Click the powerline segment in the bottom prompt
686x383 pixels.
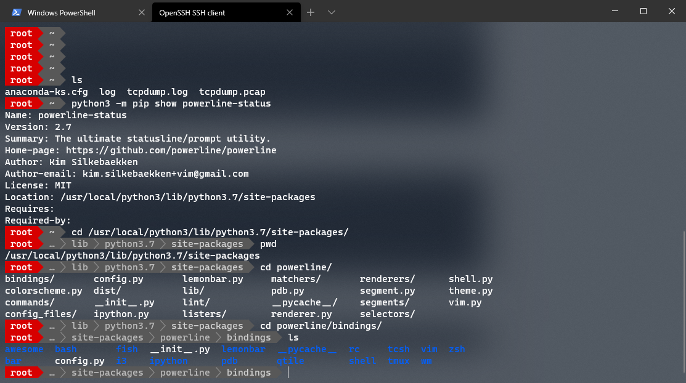(x=185, y=372)
